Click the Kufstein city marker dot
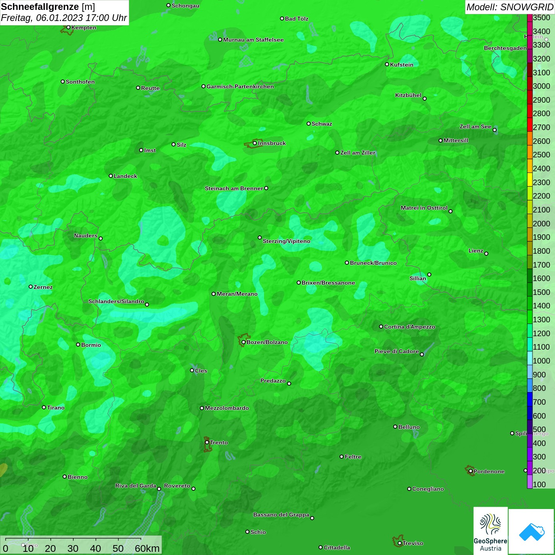 pos(387,64)
